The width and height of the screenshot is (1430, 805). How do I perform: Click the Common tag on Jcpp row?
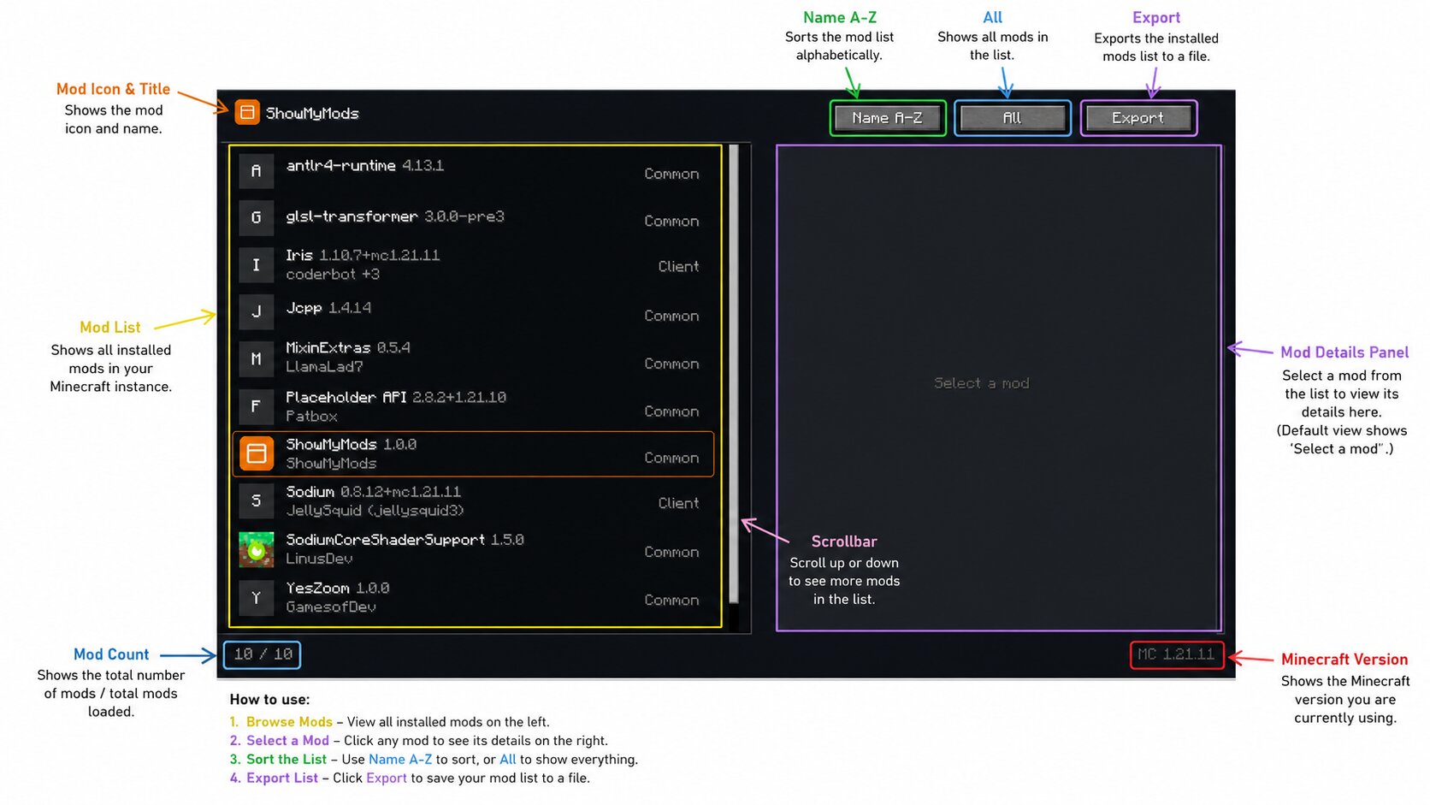tap(671, 317)
